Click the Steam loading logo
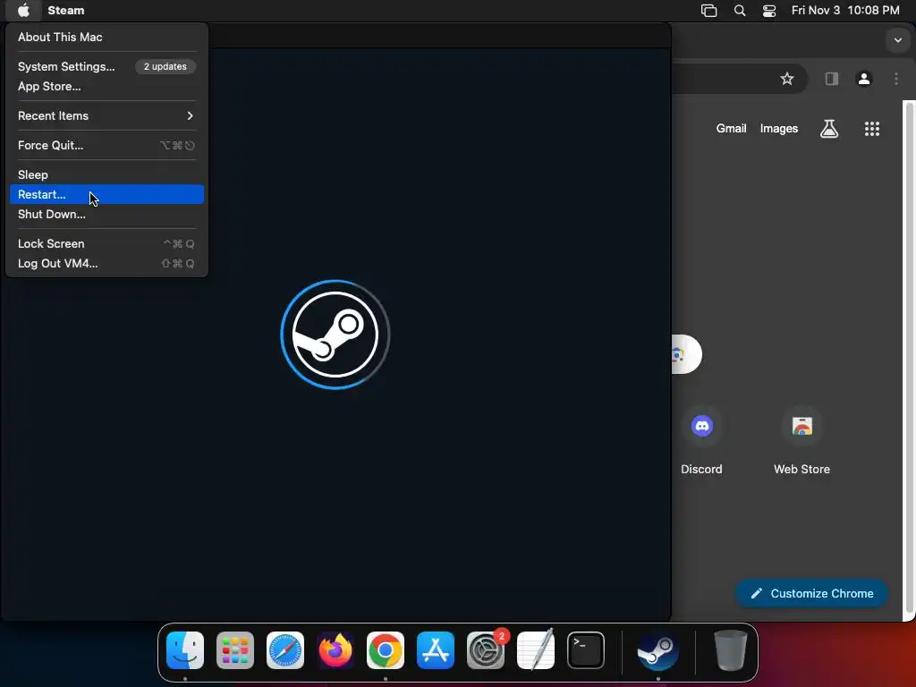916x687 pixels. tap(335, 335)
